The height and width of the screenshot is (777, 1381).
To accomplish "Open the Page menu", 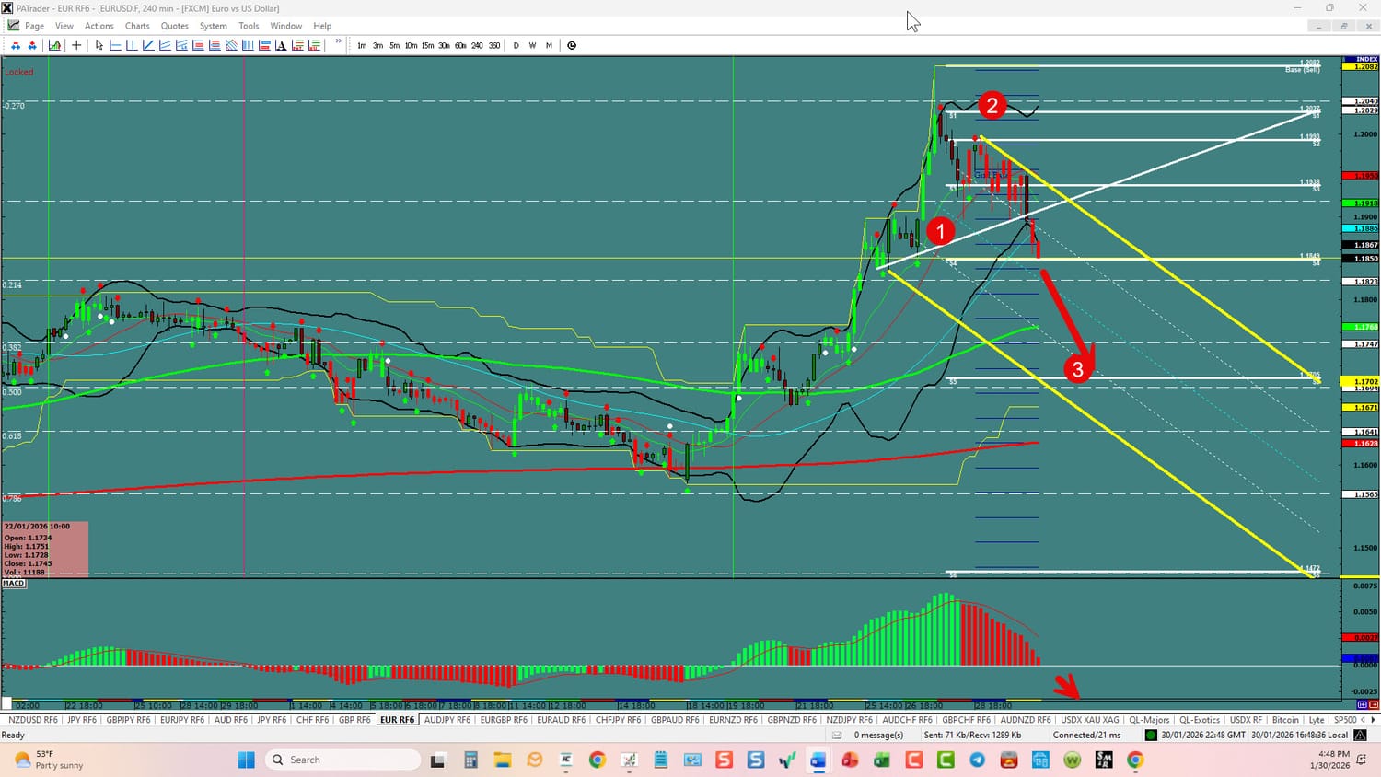I will [35, 26].
